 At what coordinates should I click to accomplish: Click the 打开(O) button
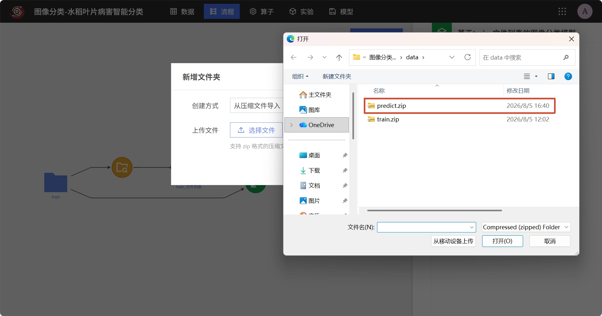502,241
